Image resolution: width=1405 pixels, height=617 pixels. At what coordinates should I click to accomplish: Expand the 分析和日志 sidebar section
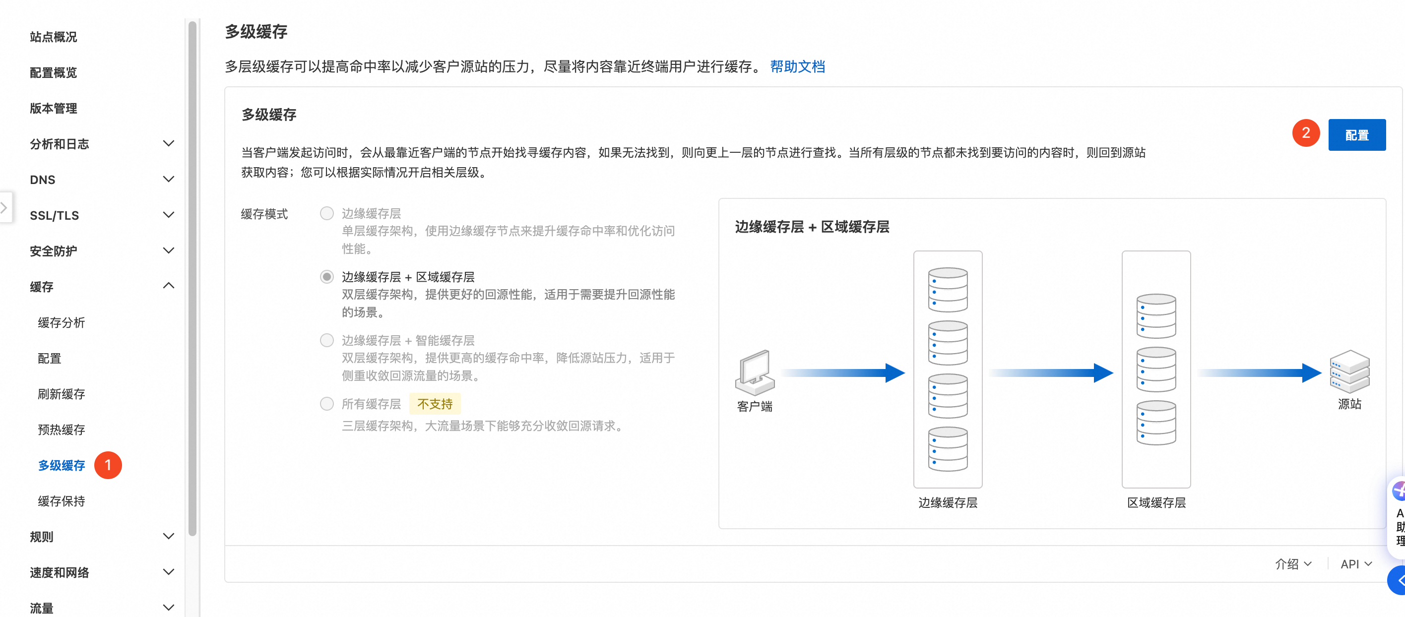tap(169, 144)
